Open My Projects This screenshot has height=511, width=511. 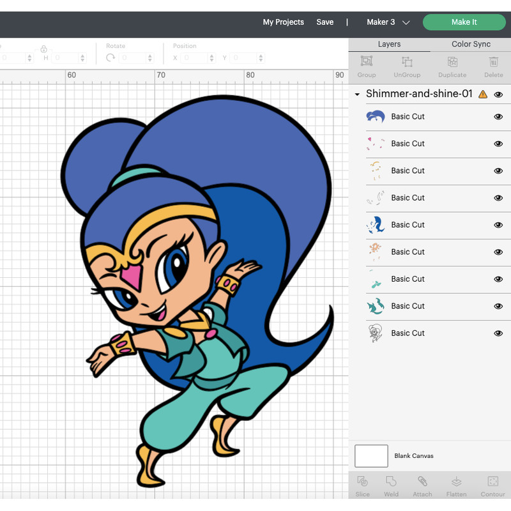pyautogui.click(x=282, y=22)
